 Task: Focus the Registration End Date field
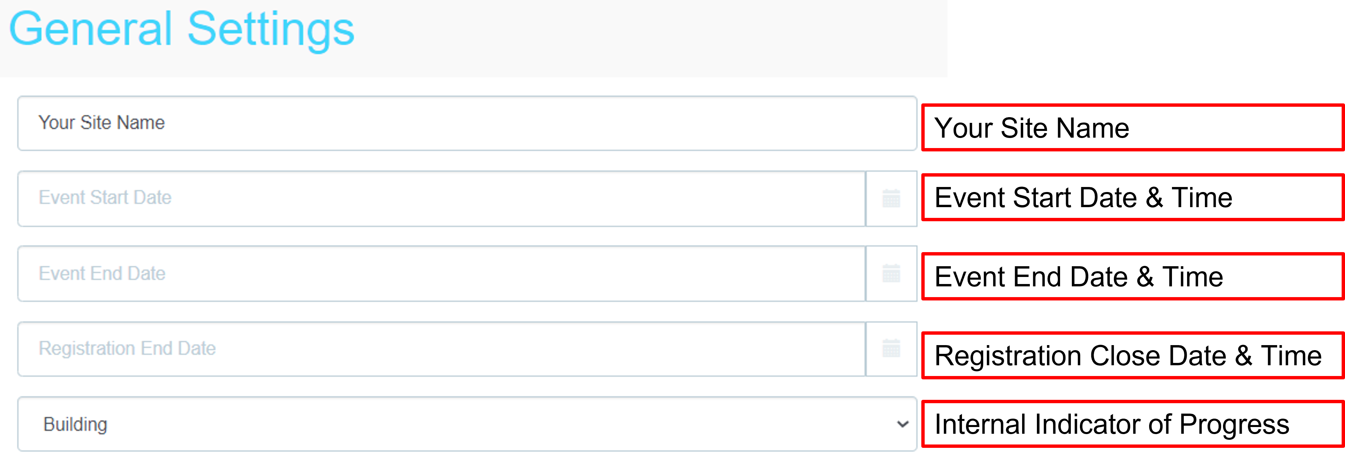tap(441, 348)
